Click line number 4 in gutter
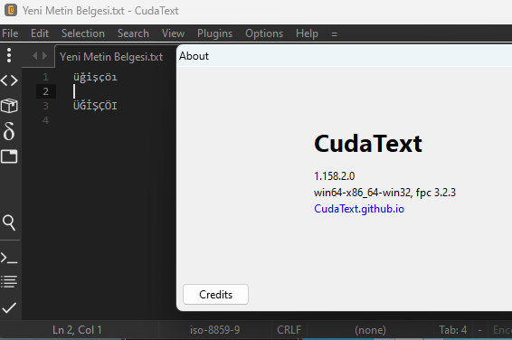Viewport: 512px width, 340px height. pyautogui.click(x=46, y=120)
